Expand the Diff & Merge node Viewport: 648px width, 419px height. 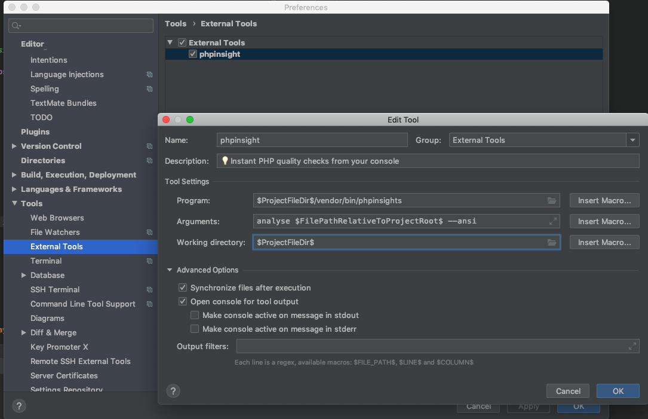click(23, 332)
